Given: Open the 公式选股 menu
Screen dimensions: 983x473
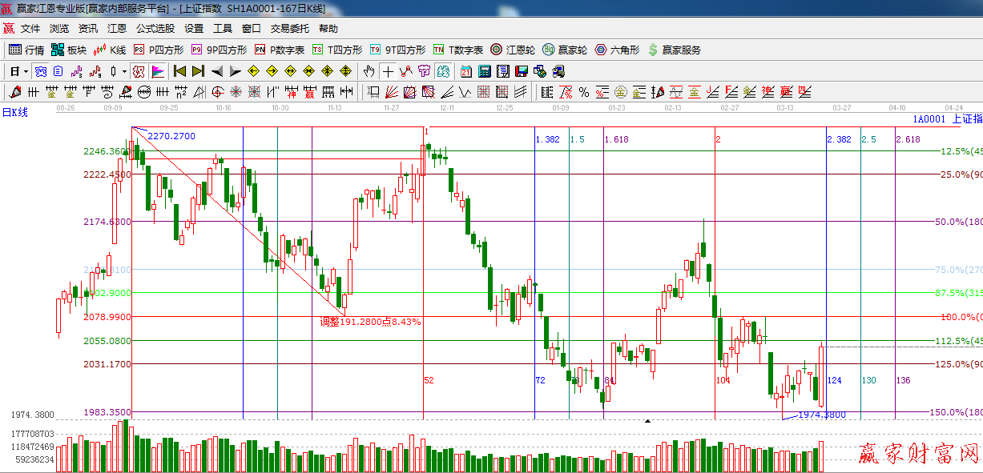Looking at the screenshot, I should pos(155,28).
